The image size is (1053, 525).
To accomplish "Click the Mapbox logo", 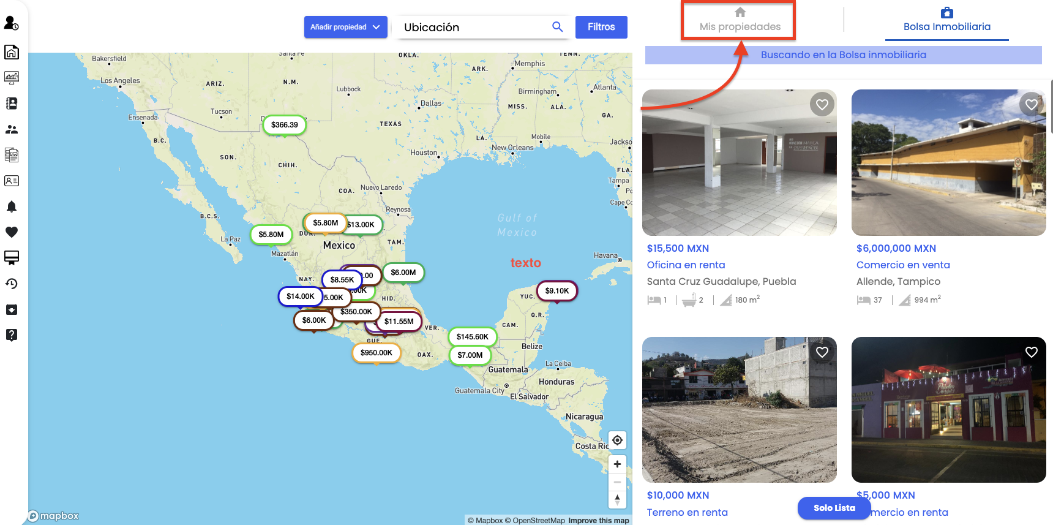I will pos(54,516).
